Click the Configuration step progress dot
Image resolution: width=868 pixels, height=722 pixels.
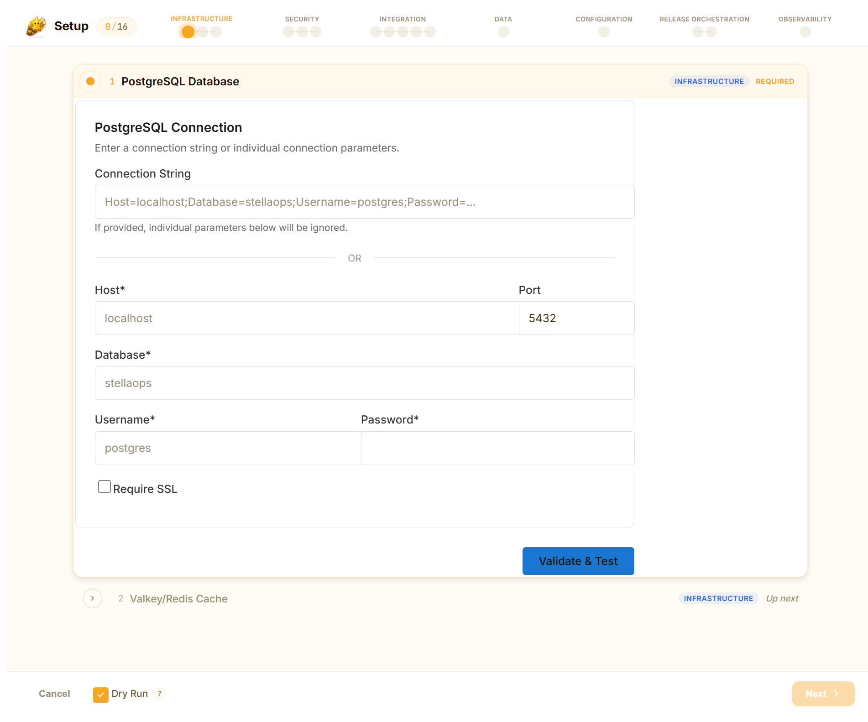pyautogui.click(x=604, y=32)
